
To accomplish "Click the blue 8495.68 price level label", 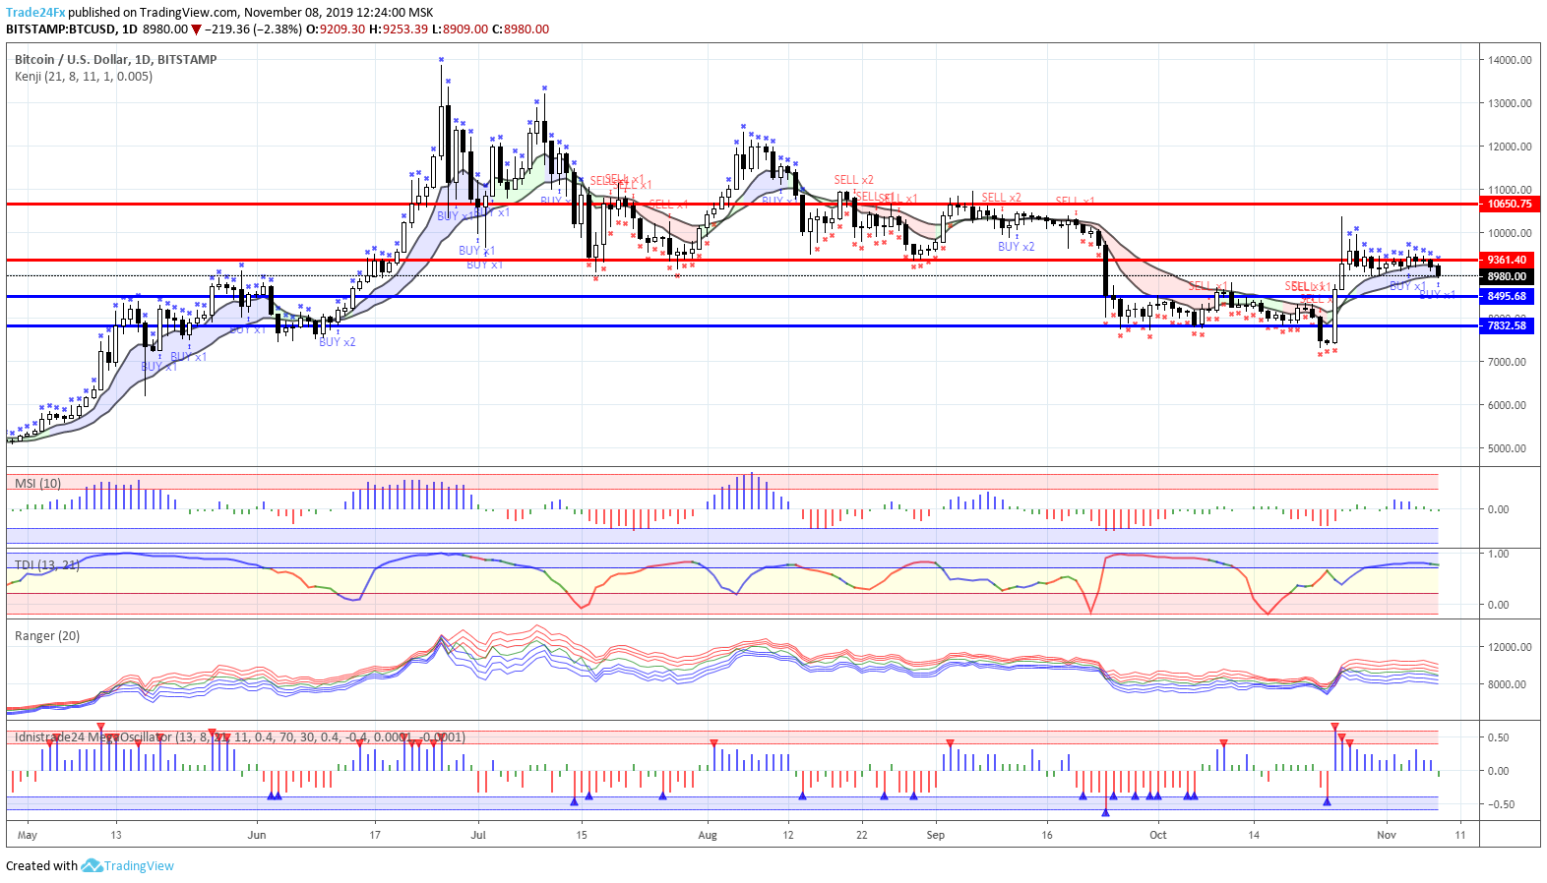I will (x=1507, y=296).
